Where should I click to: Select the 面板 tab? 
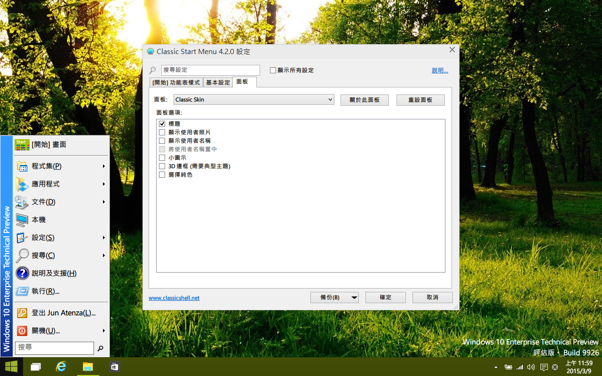coord(244,82)
